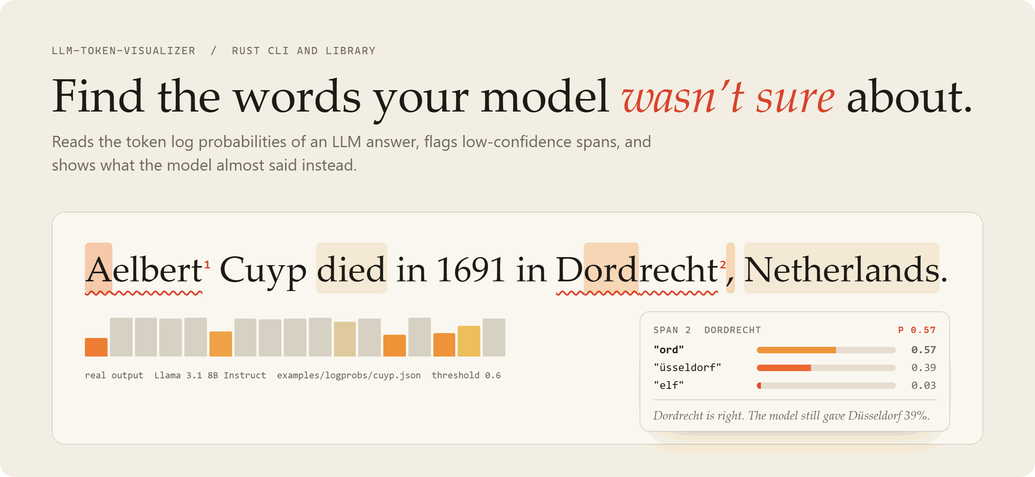
Task: Click footnote marker 2 after Dordrecht
Action: [723, 265]
